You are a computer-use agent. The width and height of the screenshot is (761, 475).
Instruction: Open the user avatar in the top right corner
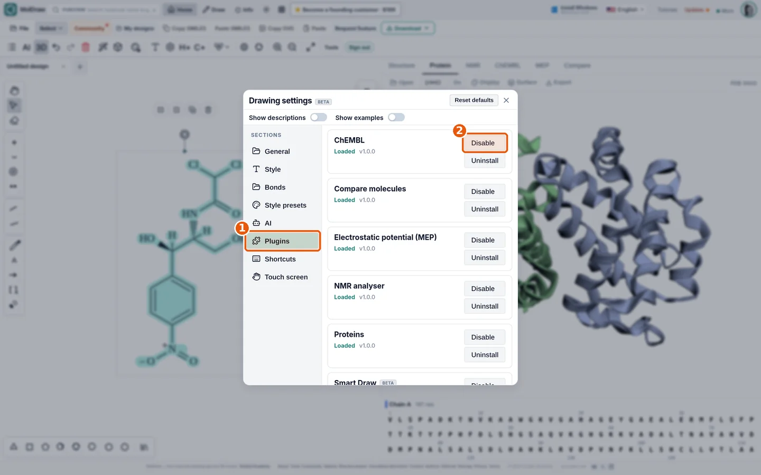(x=748, y=9)
